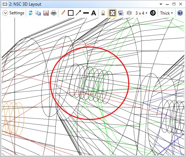Open the 3 x 4 grid dropdown
The height and width of the screenshot is (157, 186).
click(141, 13)
